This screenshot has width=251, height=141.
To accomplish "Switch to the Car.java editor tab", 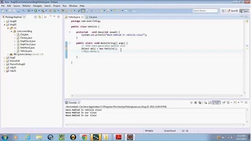I will [x=91, y=17].
